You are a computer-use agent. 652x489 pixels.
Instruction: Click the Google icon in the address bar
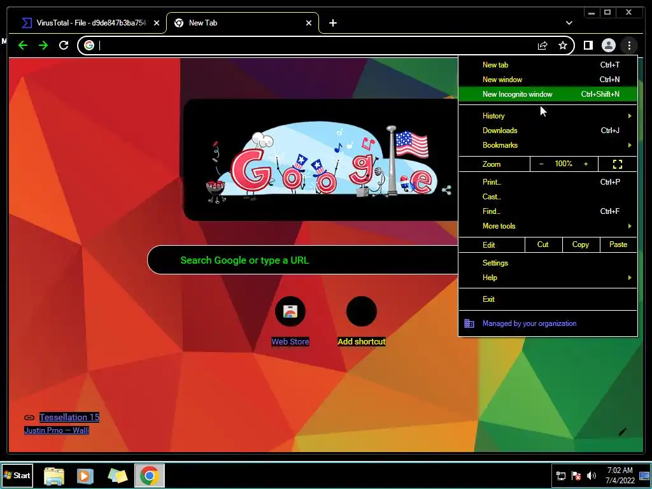click(89, 45)
